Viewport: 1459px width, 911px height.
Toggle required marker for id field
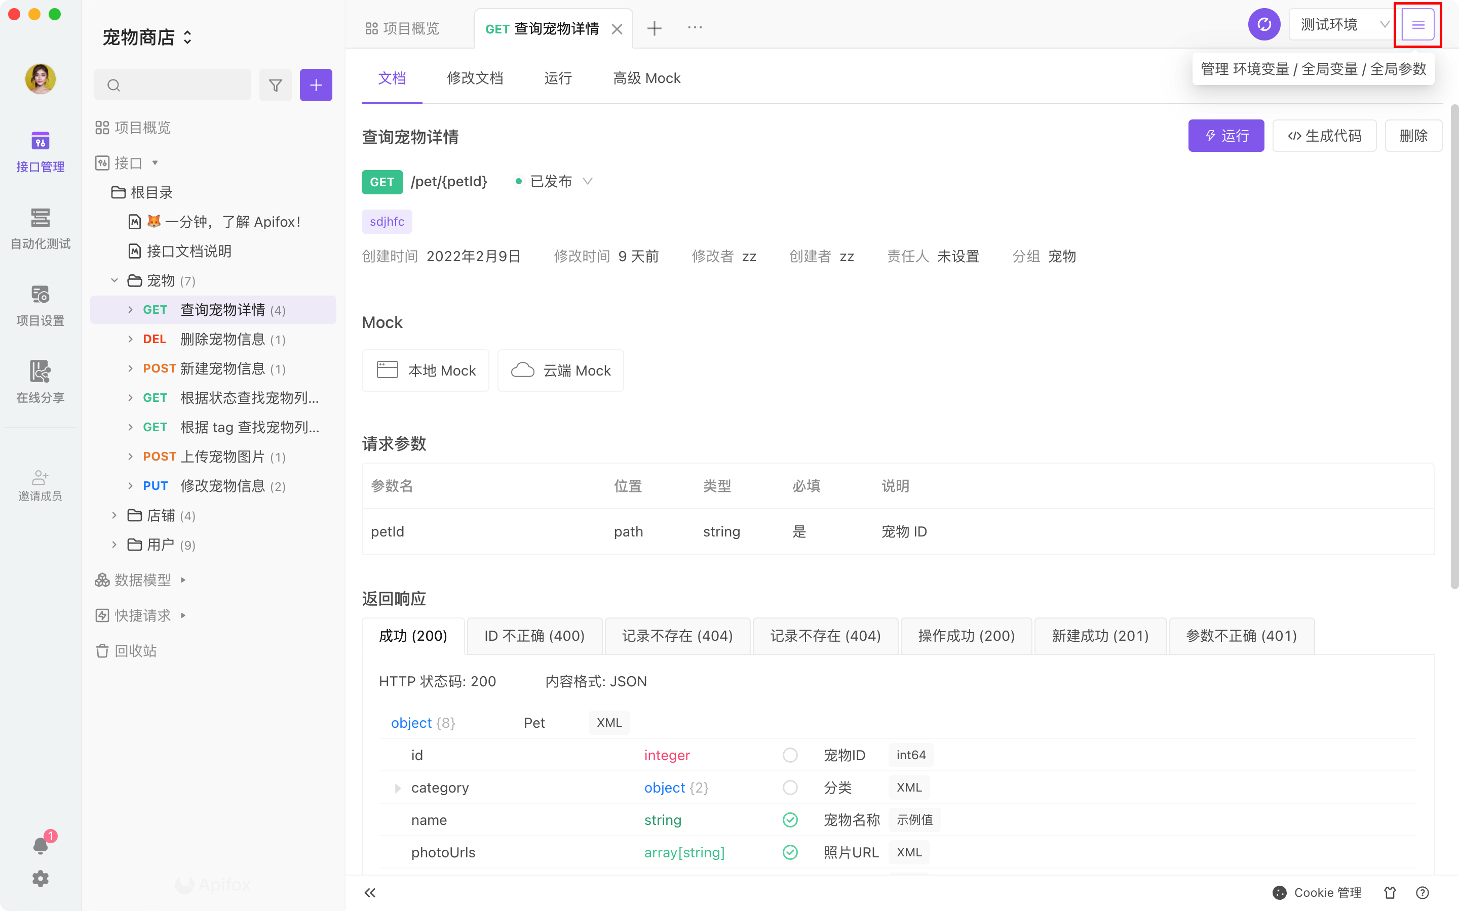click(790, 755)
